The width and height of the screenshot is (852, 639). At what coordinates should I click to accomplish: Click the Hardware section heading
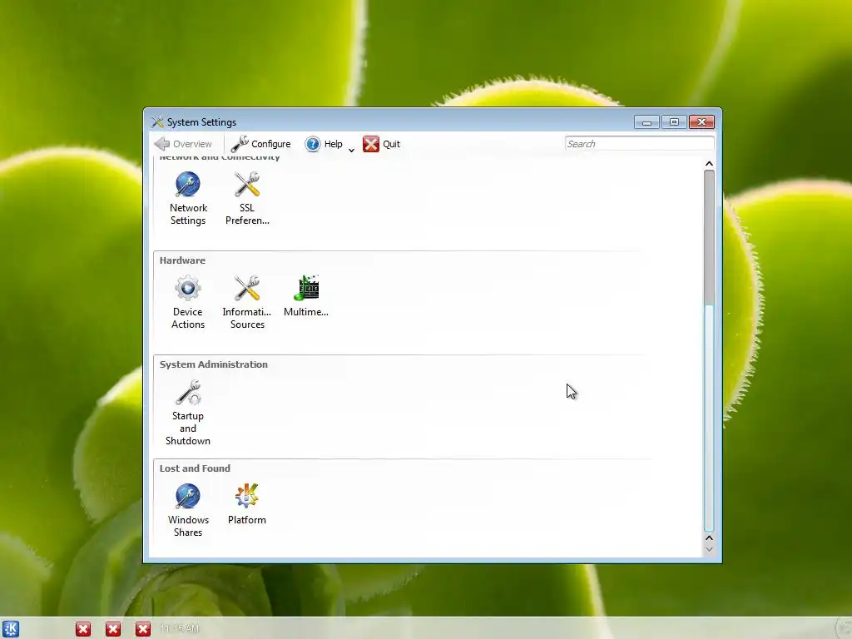pos(182,260)
